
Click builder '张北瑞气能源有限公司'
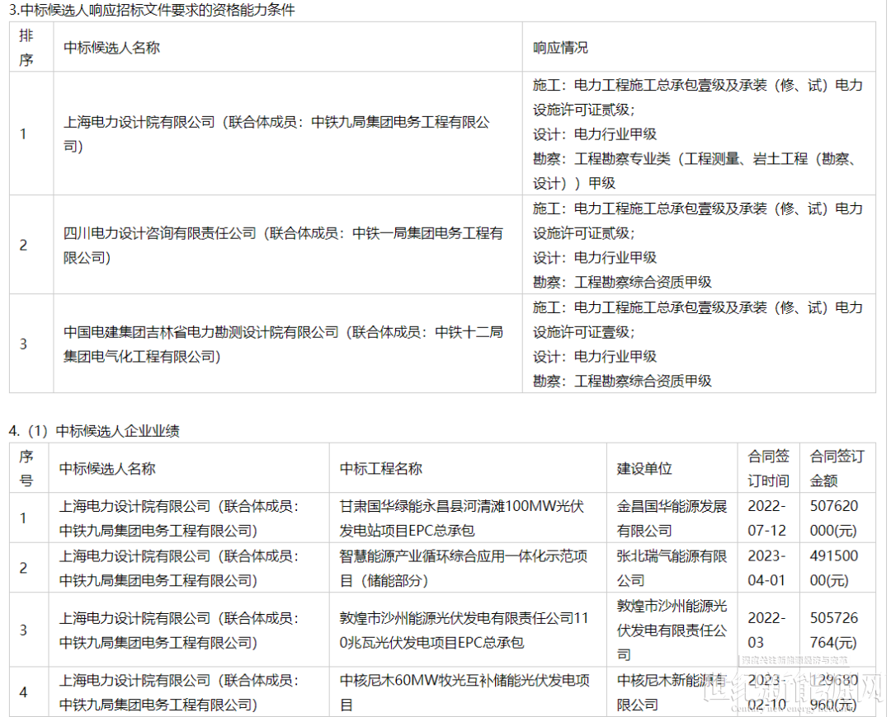(x=672, y=569)
